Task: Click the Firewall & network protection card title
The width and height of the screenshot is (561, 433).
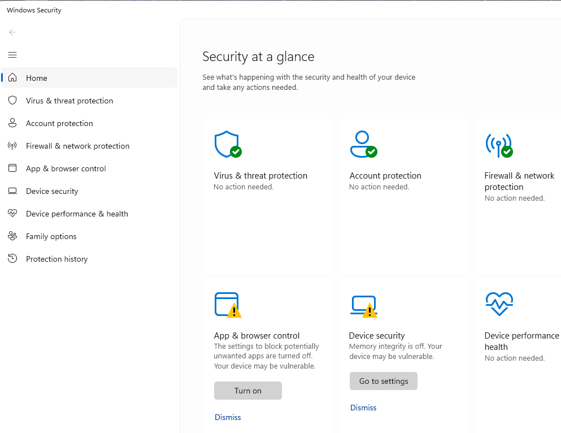Action: 519,181
